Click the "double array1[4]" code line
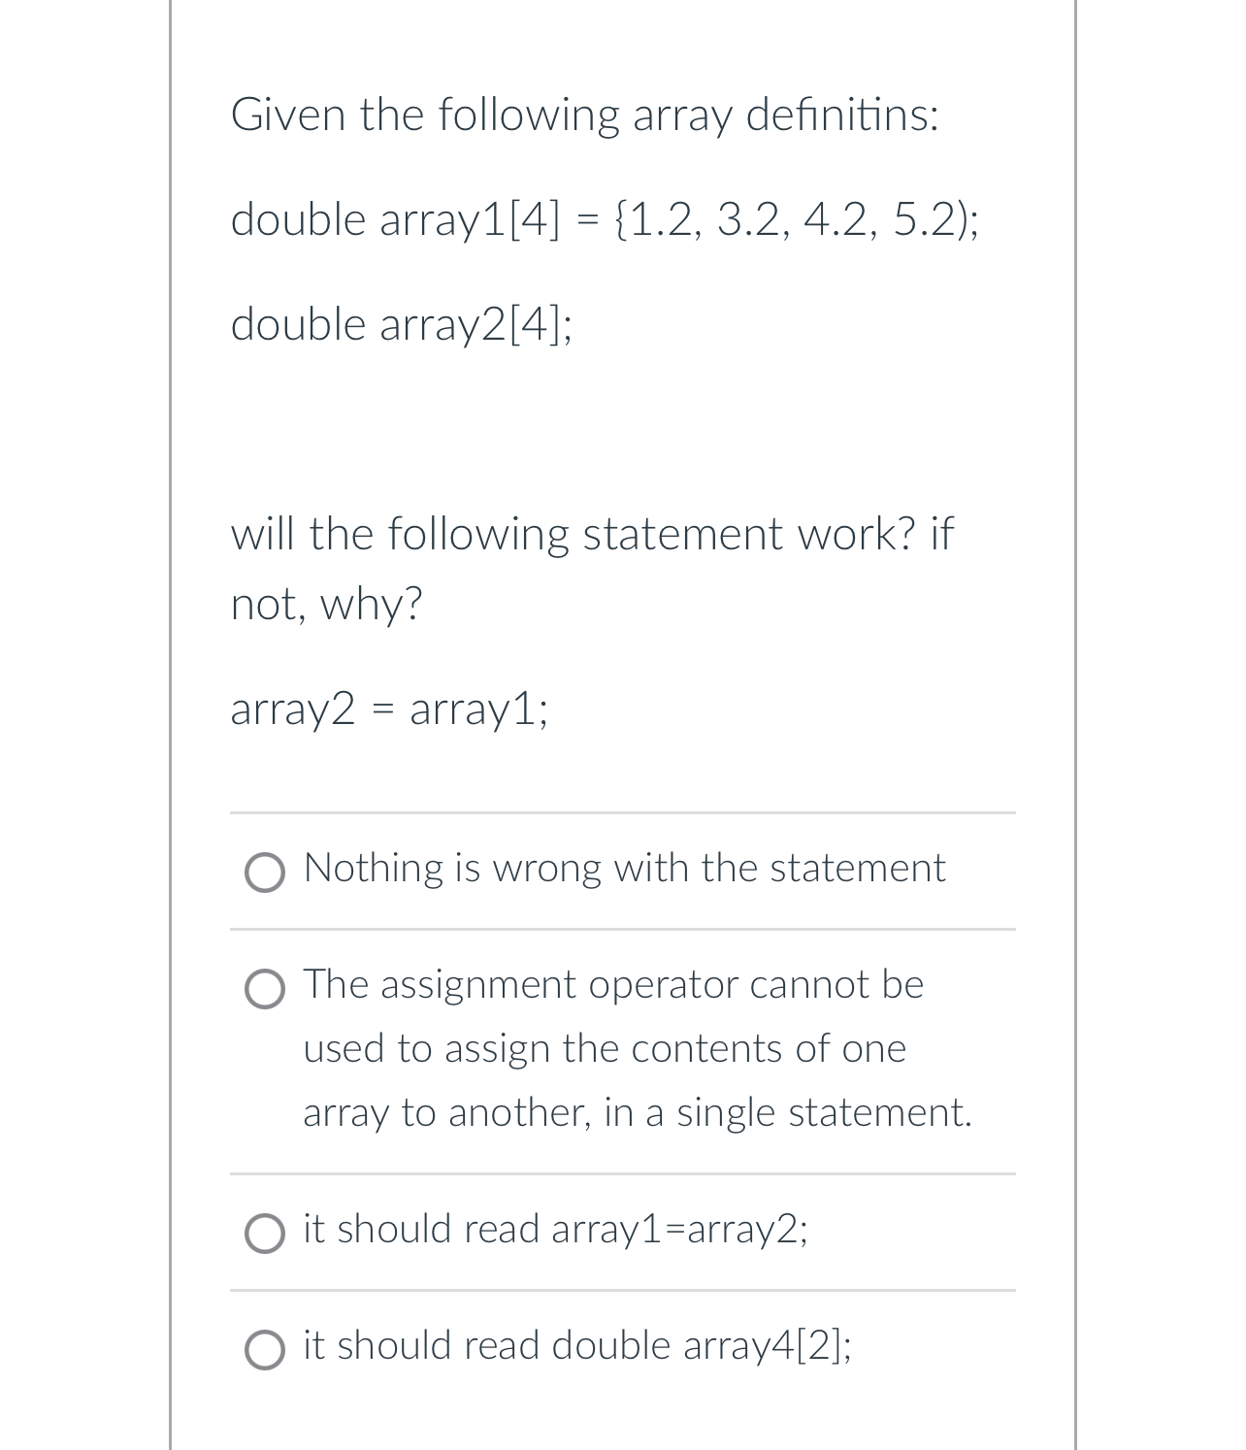The width and height of the screenshot is (1246, 1450). click(604, 220)
